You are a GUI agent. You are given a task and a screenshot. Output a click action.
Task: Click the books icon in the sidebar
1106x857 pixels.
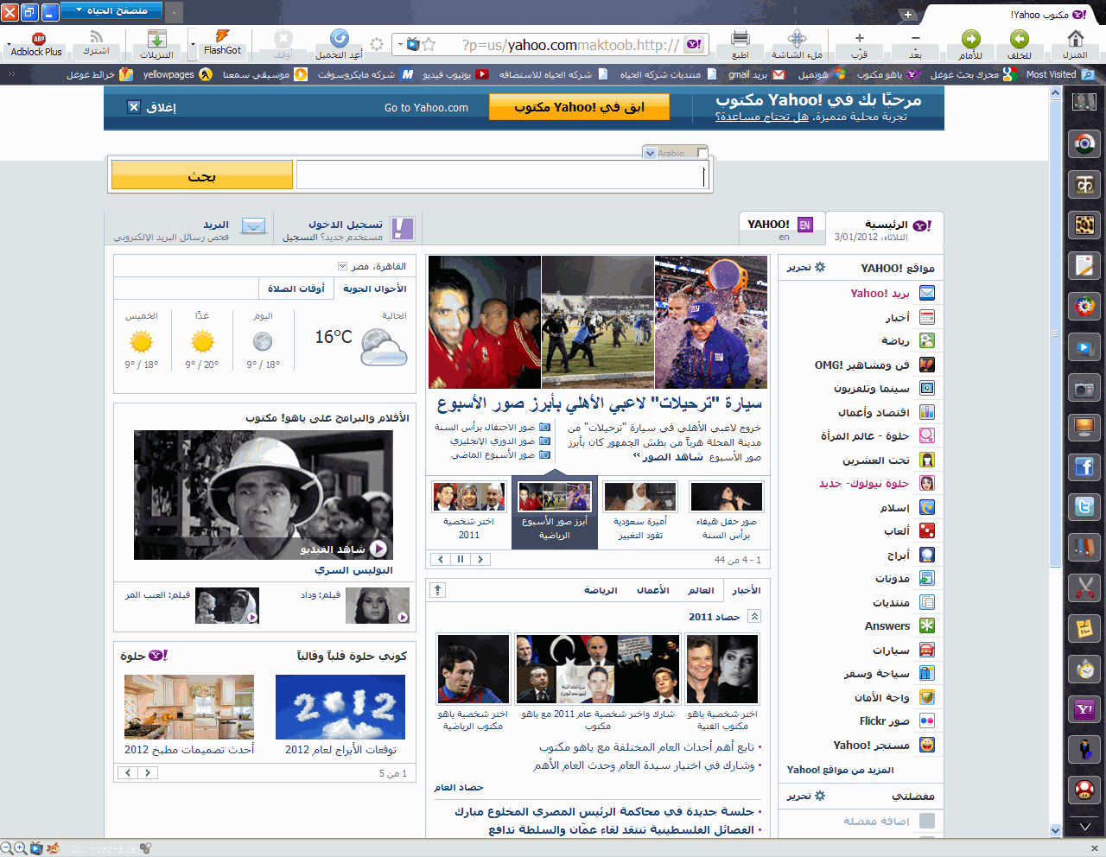(x=1084, y=547)
